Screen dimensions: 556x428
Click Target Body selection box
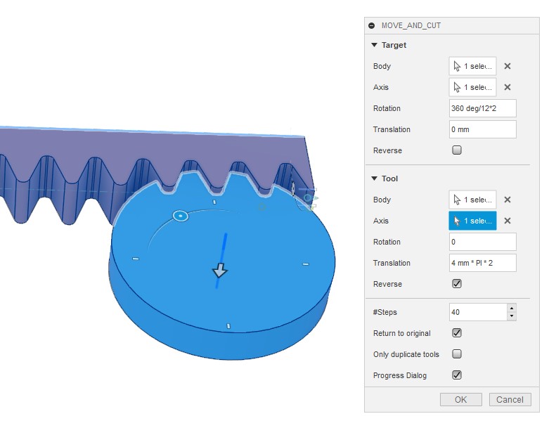[472, 66]
